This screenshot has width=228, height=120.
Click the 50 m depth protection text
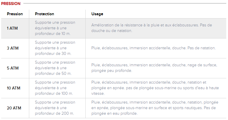[55, 68]
